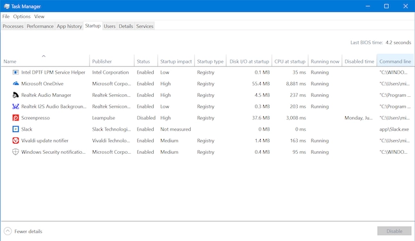
Task: Switch to the Details tab
Action: (126, 26)
